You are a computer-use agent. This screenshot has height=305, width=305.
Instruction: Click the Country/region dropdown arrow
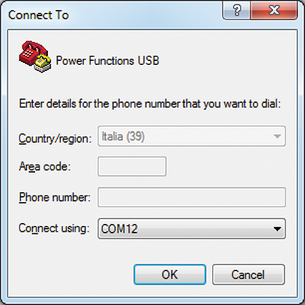coord(277,137)
